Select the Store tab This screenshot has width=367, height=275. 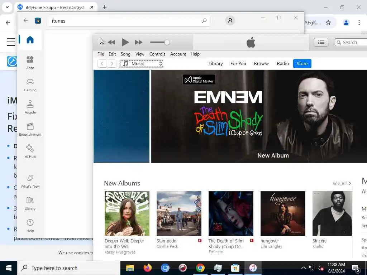pyautogui.click(x=302, y=64)
